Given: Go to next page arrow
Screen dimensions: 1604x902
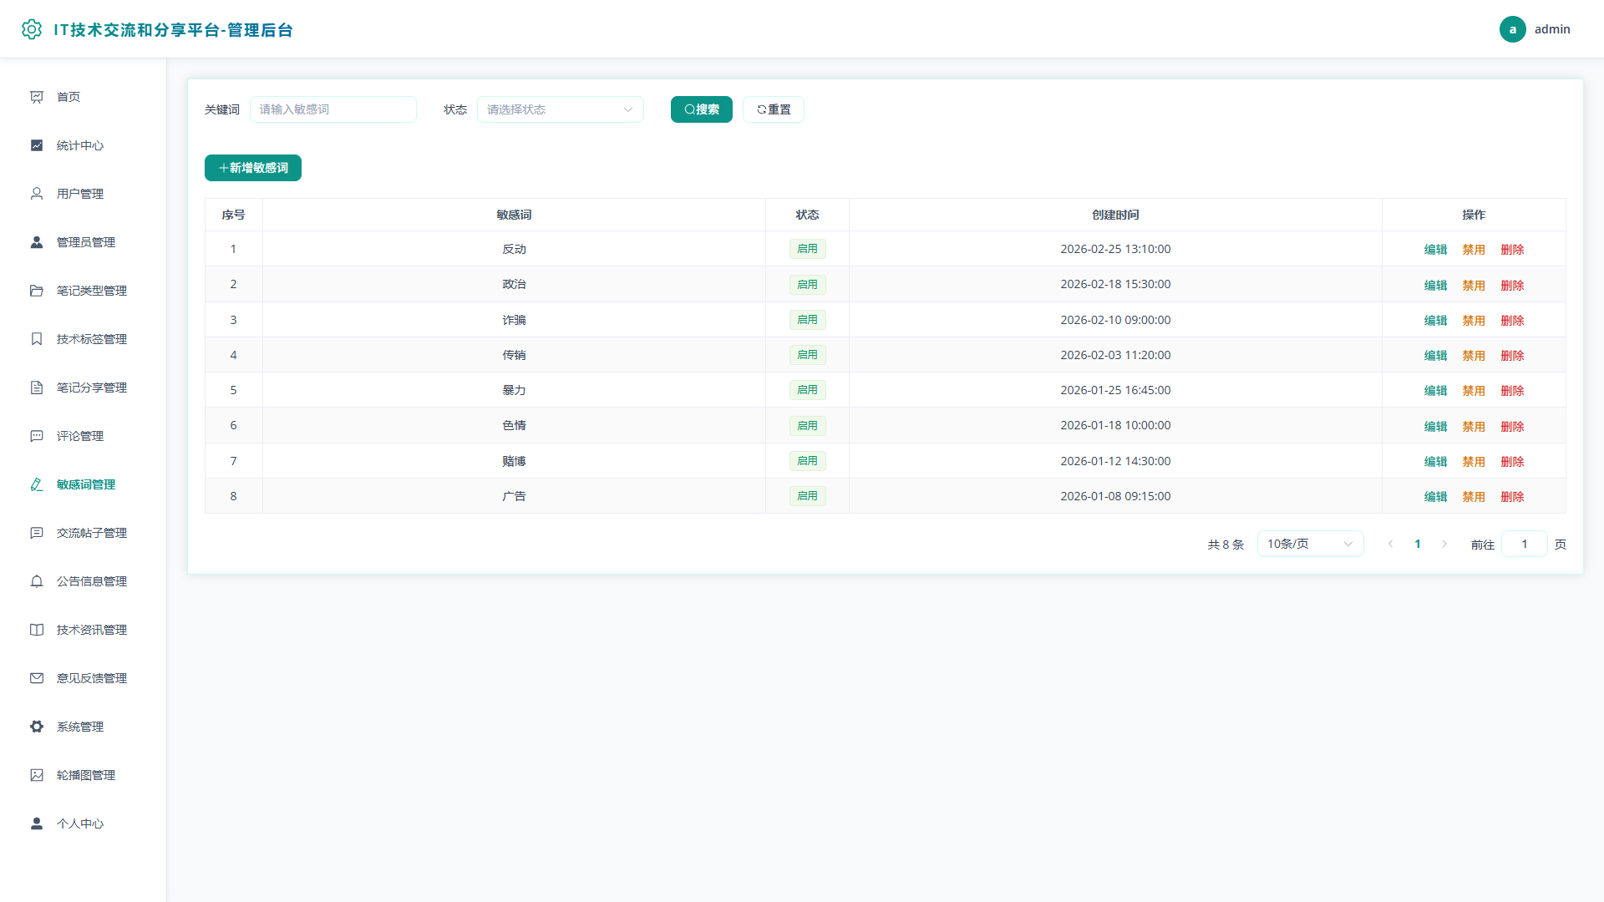Looking at the screenshot, I should (1444, 544).
